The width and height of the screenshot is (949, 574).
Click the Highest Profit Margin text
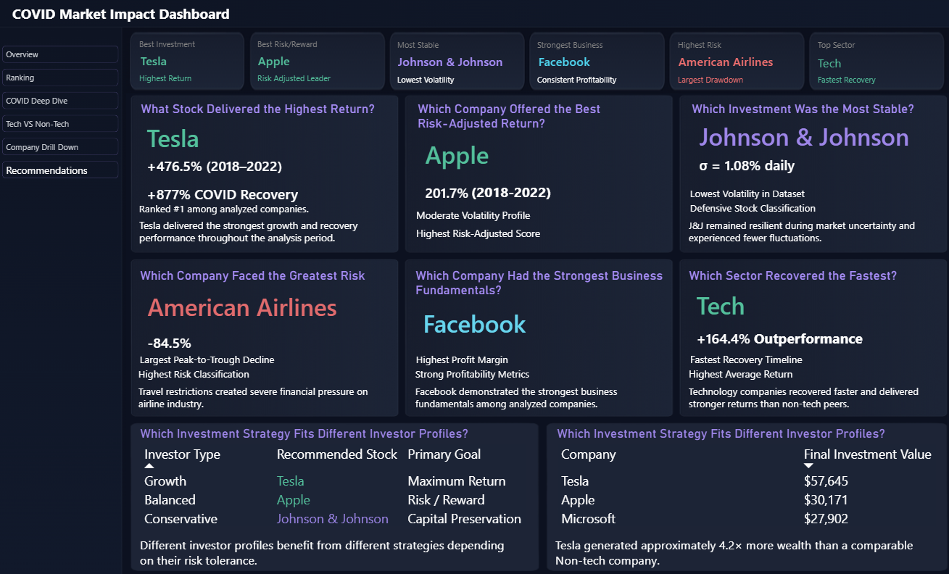462,359
